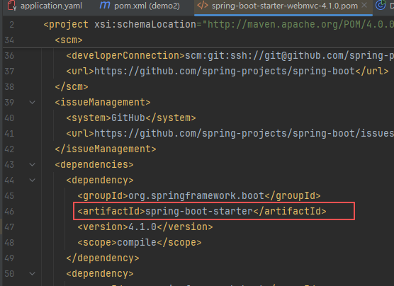Collapse the issueManagement tag at line 39
The height and width of the screenshot is (286, 394).
(32, 102)
